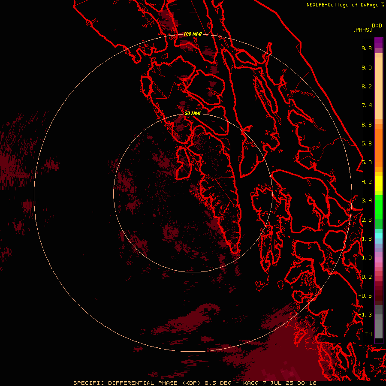Select the 1.0 color scale value
The height and width of the screenshot is (386, 386).
pyautogui.click(x=367, y=258)
